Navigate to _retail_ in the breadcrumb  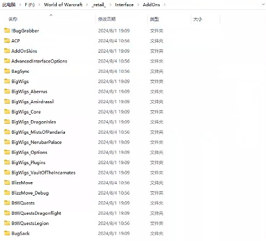(x=98, y=5)
